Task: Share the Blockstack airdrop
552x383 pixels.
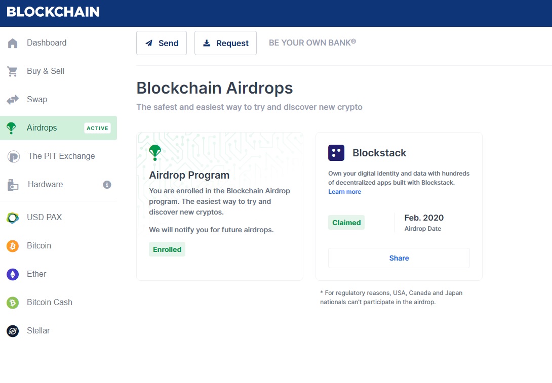Action: pyautogui.click(x=399, y=258)
